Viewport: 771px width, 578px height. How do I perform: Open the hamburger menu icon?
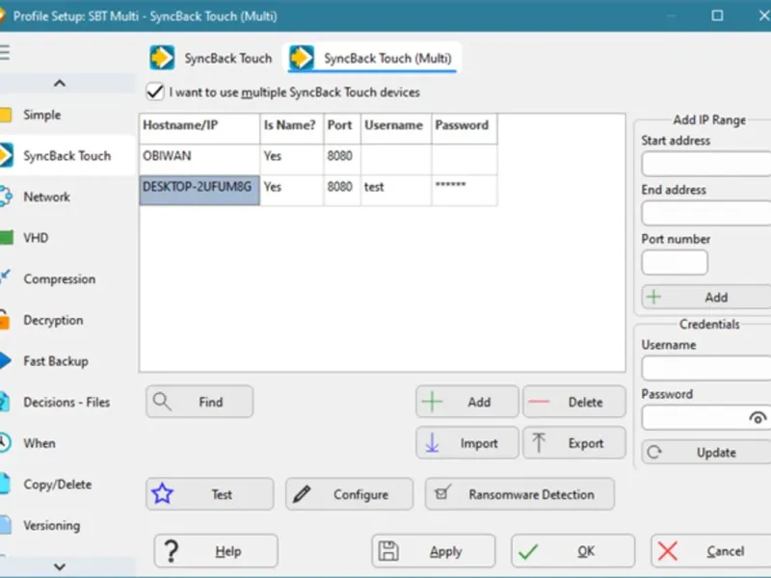point(5,52)
